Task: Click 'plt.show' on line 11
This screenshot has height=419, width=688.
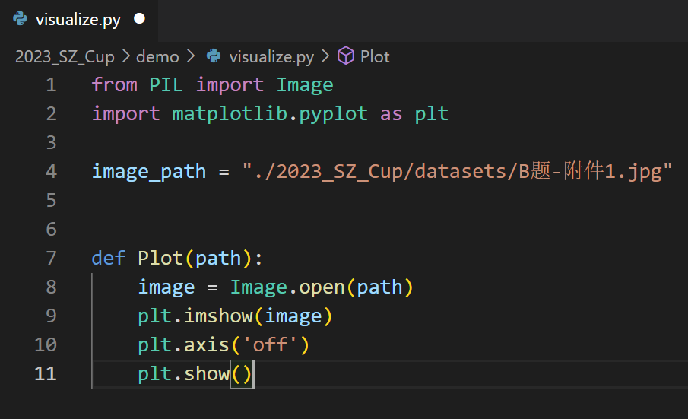Action: [184, 374]
